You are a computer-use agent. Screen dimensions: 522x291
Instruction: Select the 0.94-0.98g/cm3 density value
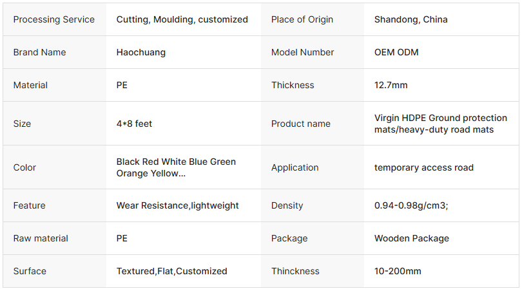(411, 205)
